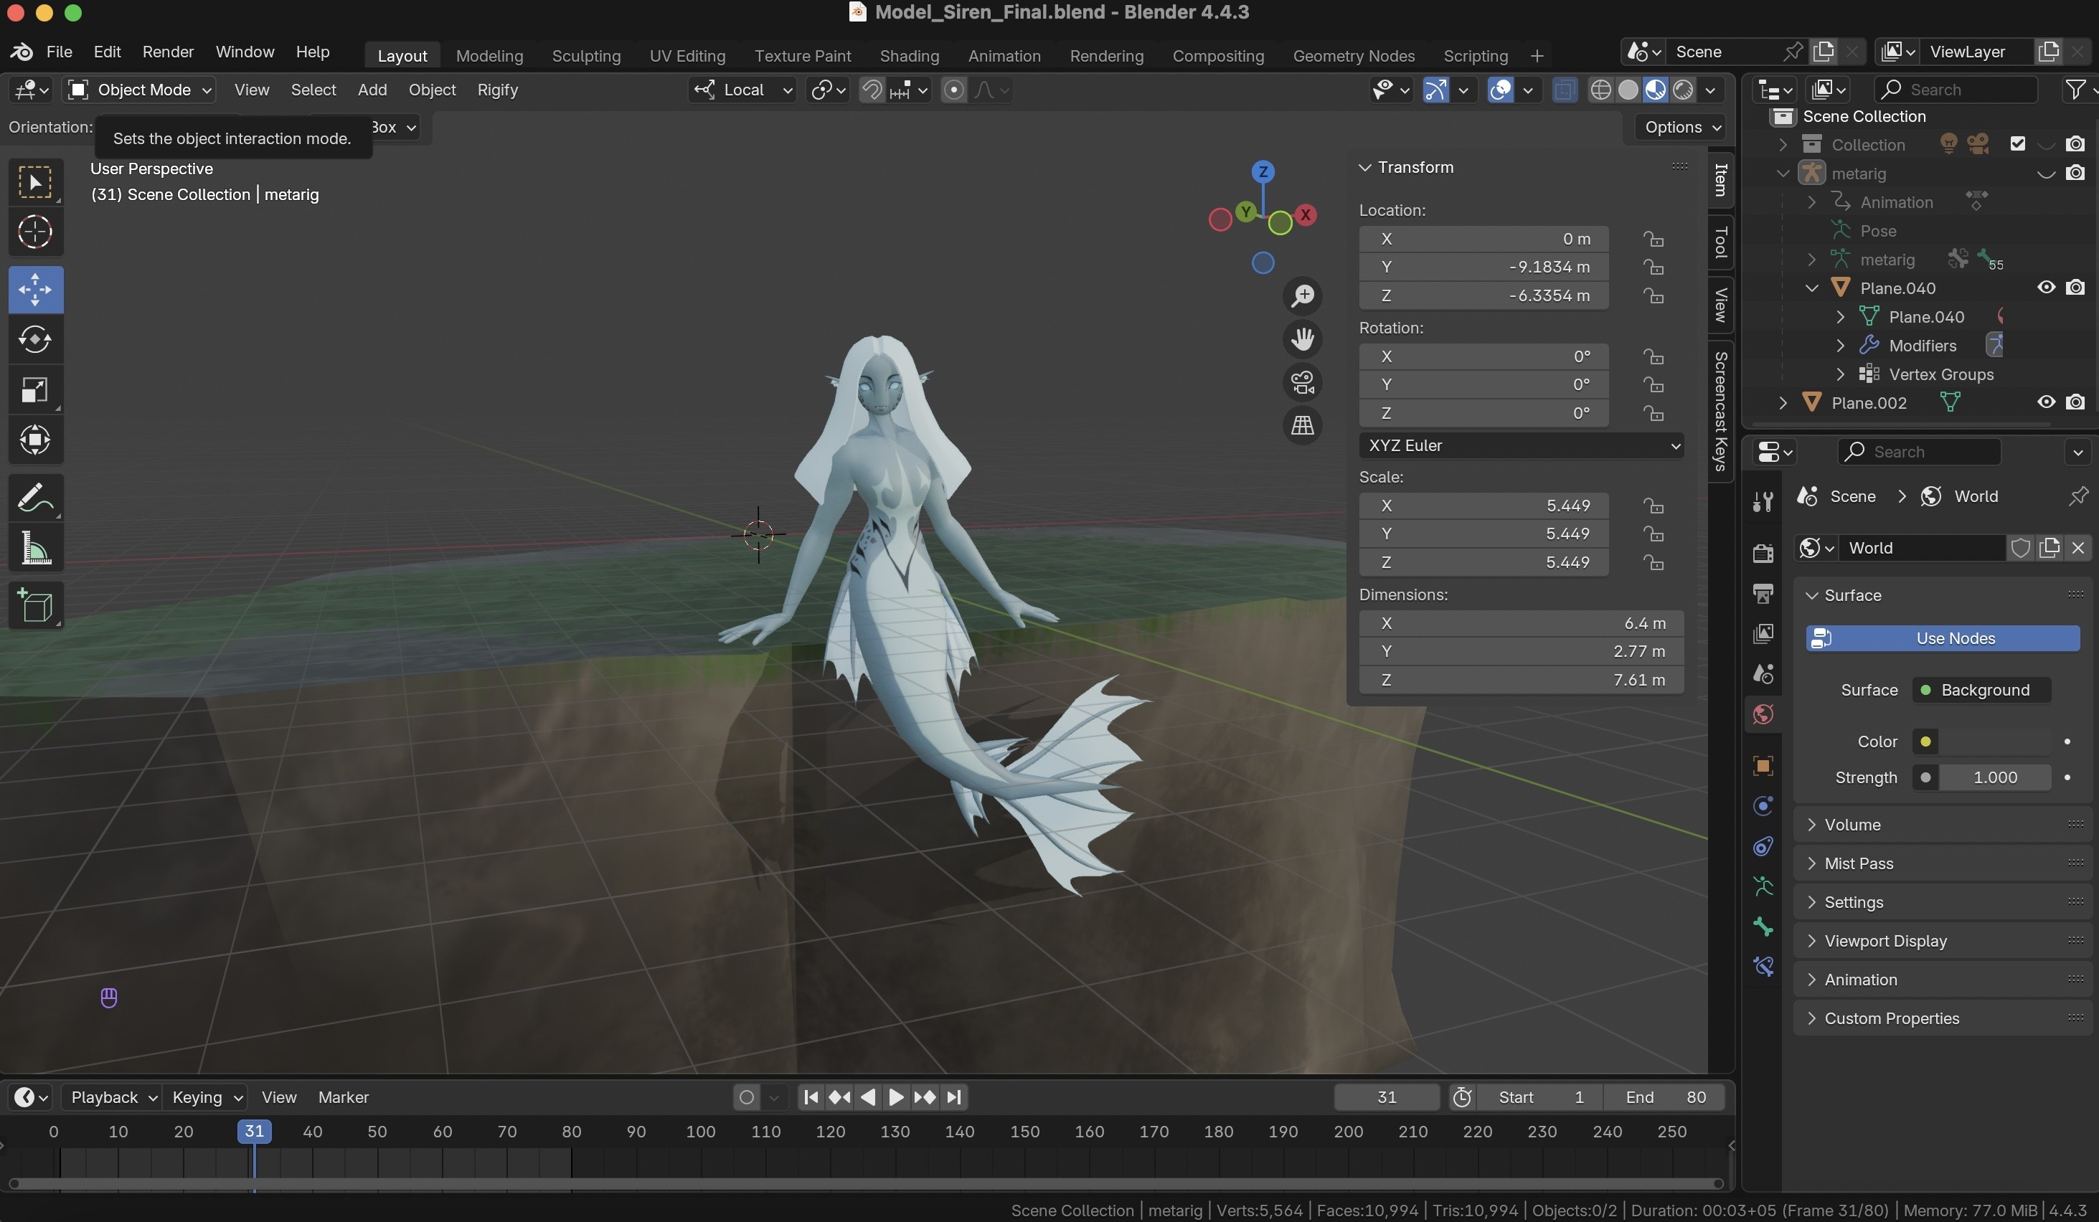
Task: Select the Rotate tool icon
Action: tap(35, 340)
